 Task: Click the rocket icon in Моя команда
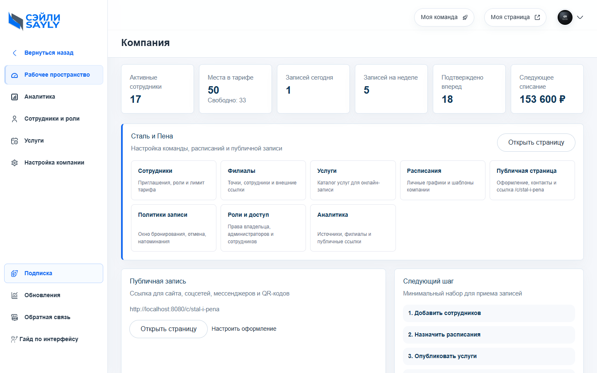(x=465, y=17)
